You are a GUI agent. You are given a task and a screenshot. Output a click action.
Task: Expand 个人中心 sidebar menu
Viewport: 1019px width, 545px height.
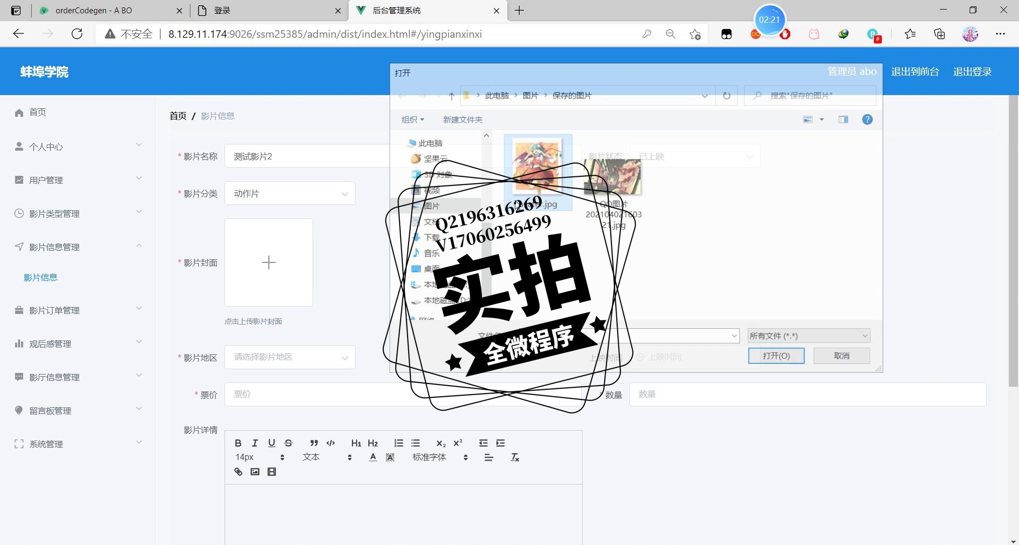pyautogui.click(x=77, y=147)
